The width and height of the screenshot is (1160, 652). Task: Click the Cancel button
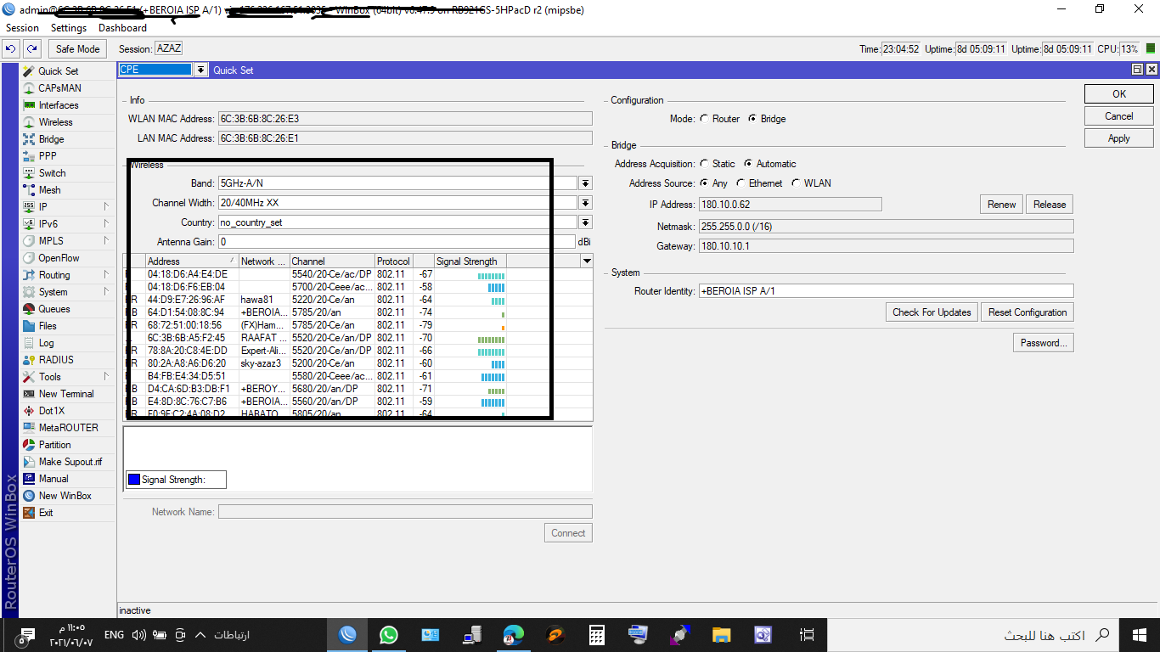(1119, 116)
